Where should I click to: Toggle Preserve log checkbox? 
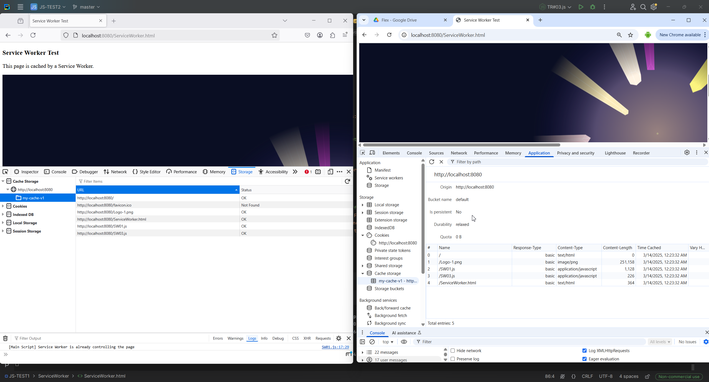[x=453, y=359]
